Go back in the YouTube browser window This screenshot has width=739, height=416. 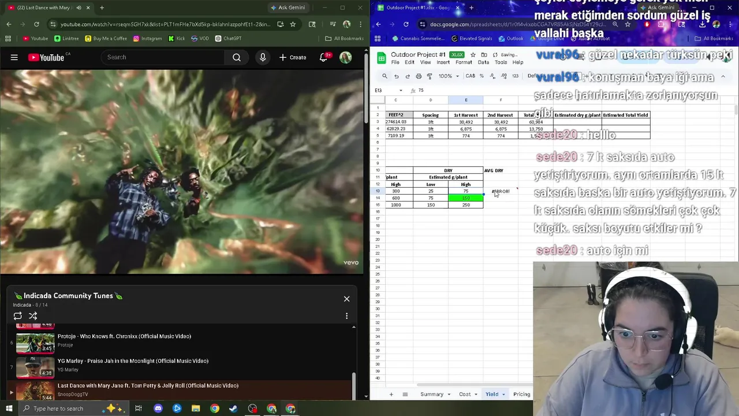click(9, 24)
